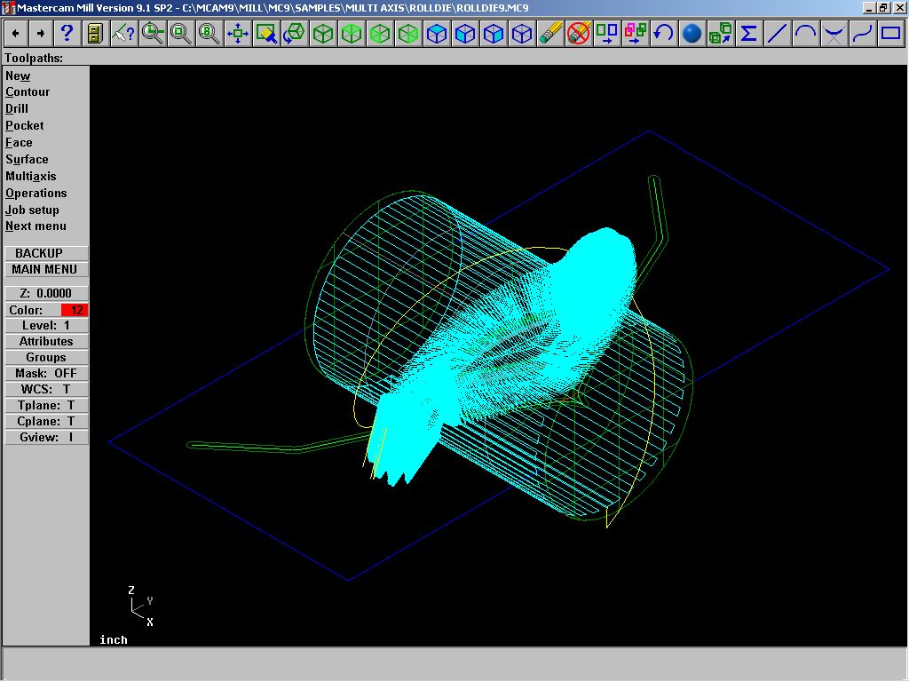Viewport: 909px width, 682px height.
Task: Open the Multiaxis toolpath menu
Action: 31,177
